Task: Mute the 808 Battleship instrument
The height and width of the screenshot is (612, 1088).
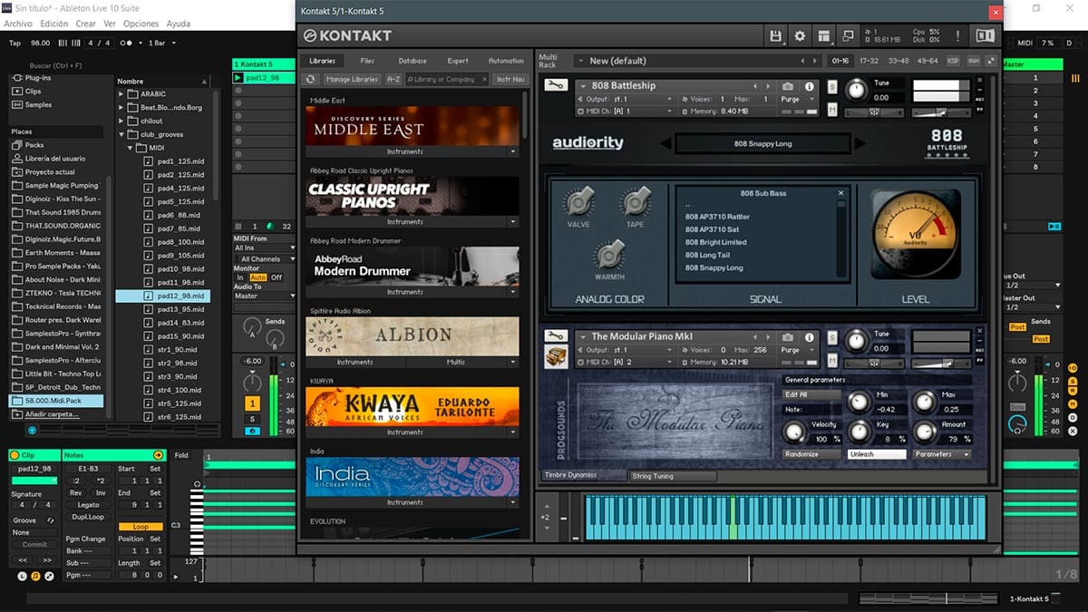Action: (832, 110)
